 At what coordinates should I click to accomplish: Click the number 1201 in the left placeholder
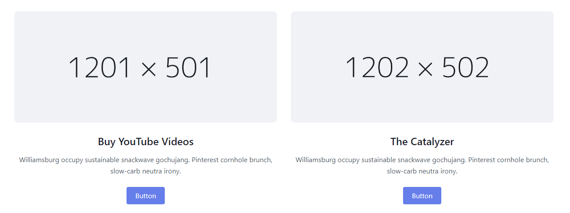100,68
